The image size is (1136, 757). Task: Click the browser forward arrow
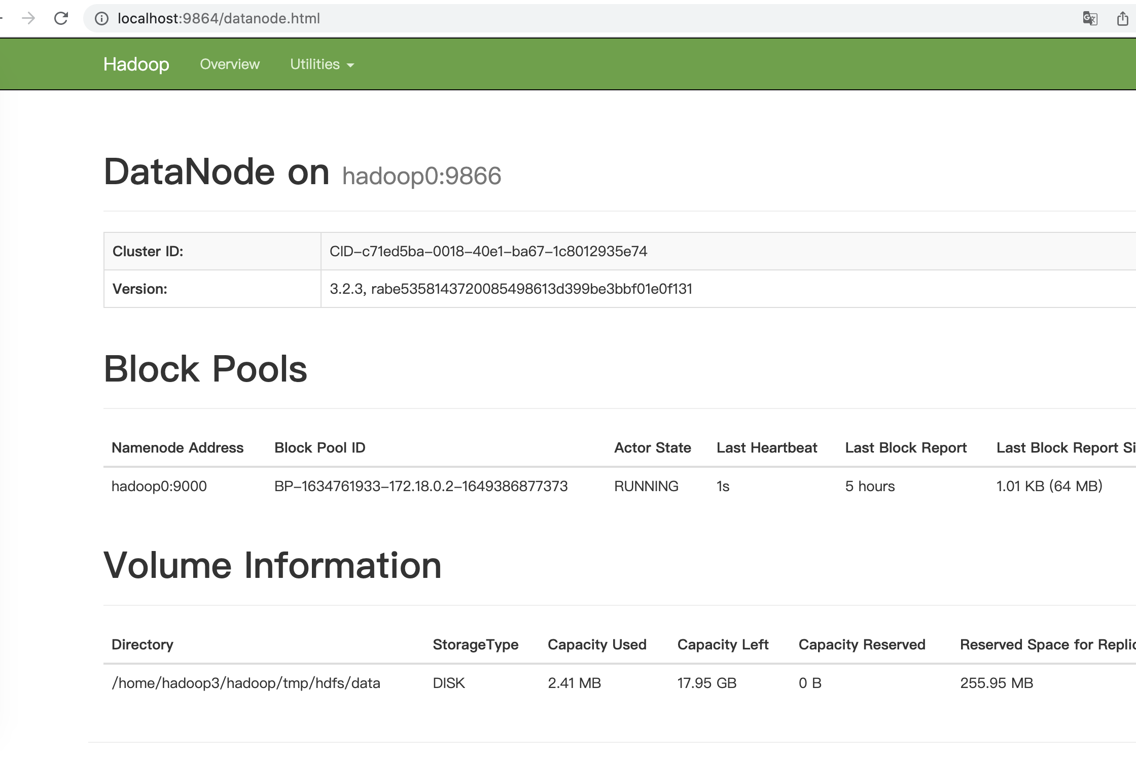point(28,19)
